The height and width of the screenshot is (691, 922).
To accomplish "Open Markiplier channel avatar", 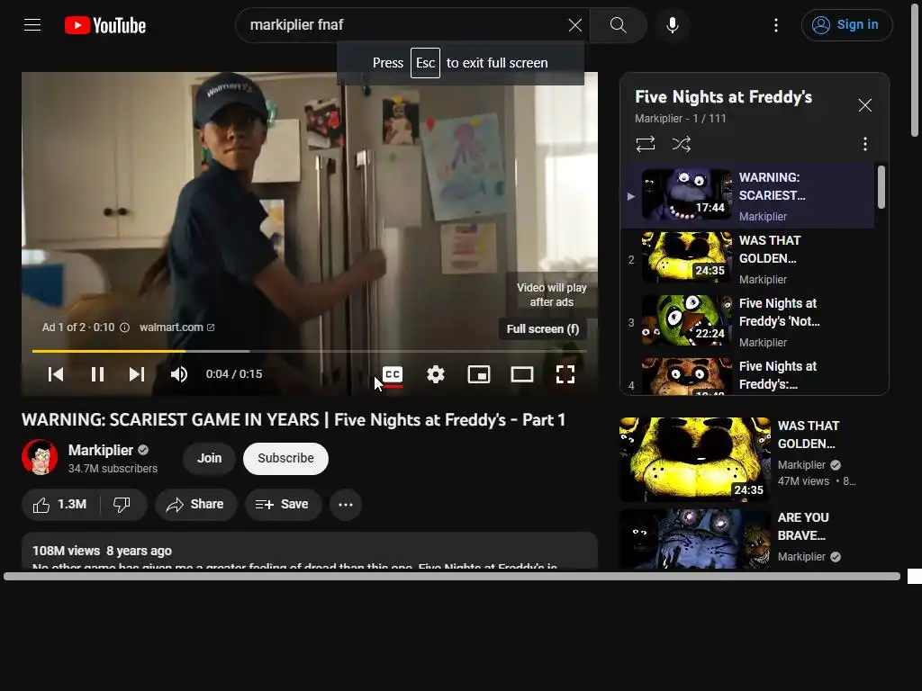I will click(x=40, y=457).
